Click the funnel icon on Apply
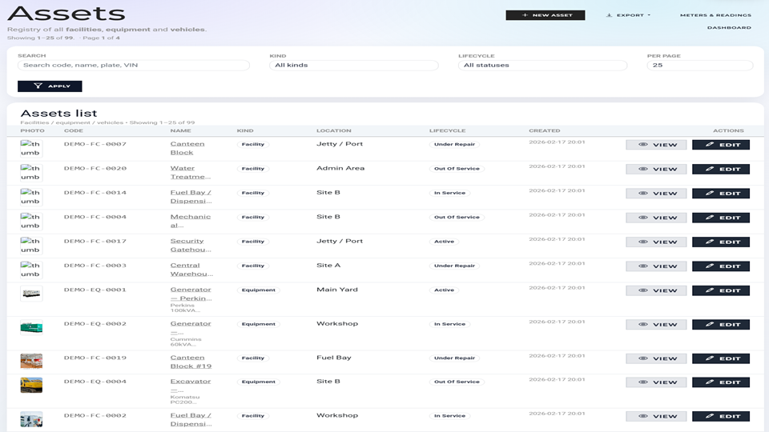The height and width of the screenshot is (432, 769). [x=38, y=86]
